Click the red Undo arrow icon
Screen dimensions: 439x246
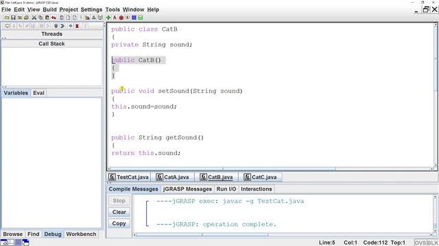coord(54,18)
